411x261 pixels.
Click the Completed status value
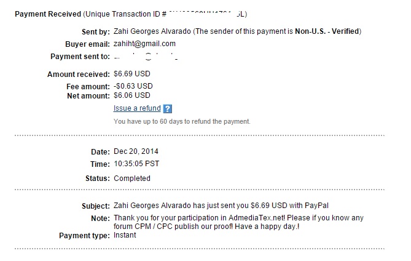tap(132, 179)
